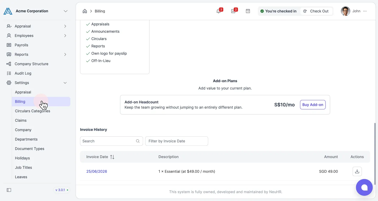Click the Amount column header
378x201 pixels.
click(x=331, y=157)
